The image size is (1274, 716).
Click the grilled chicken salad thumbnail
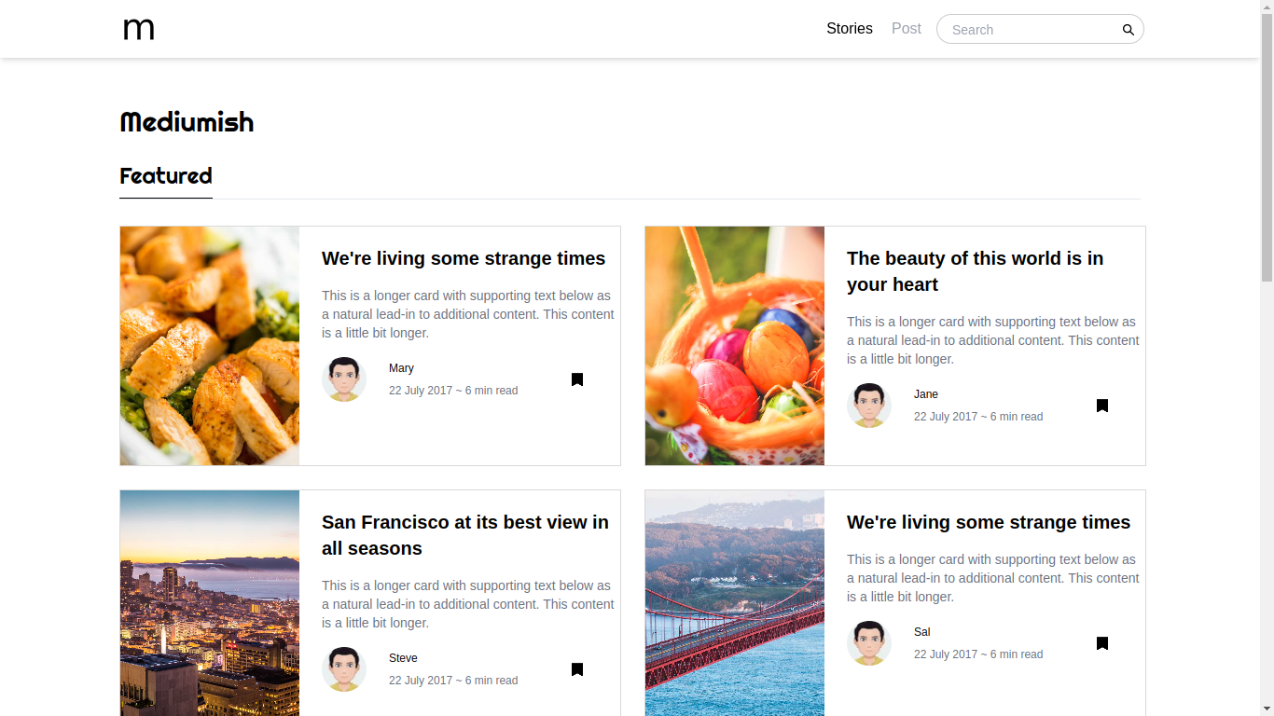[x=210, y=346]
